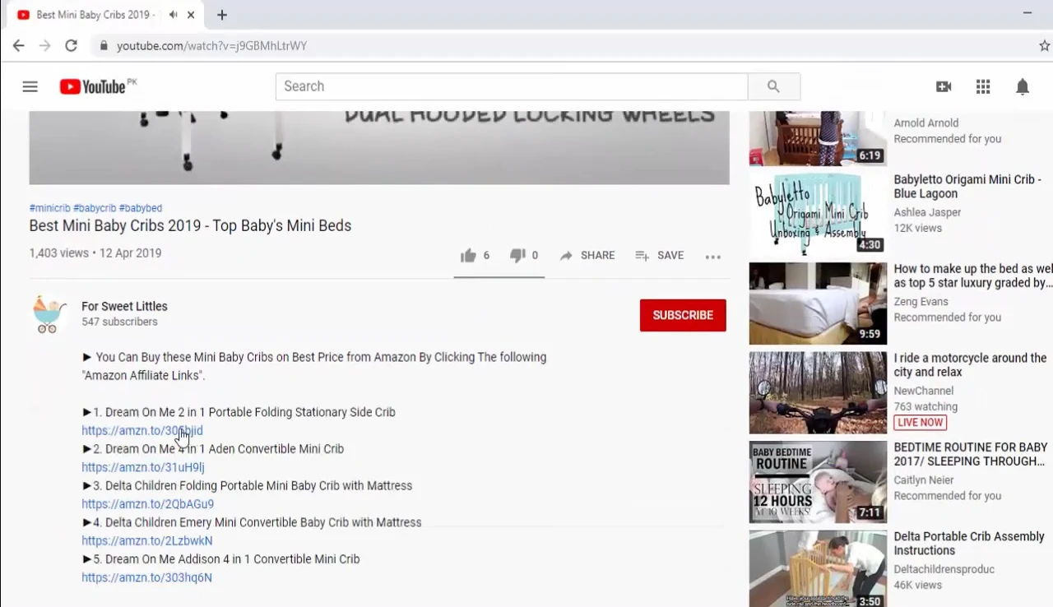This screenshot has height=607, width=1053.
Task: Open Amazon link amzn.to/31uH9lj
Action: (143, 467)
